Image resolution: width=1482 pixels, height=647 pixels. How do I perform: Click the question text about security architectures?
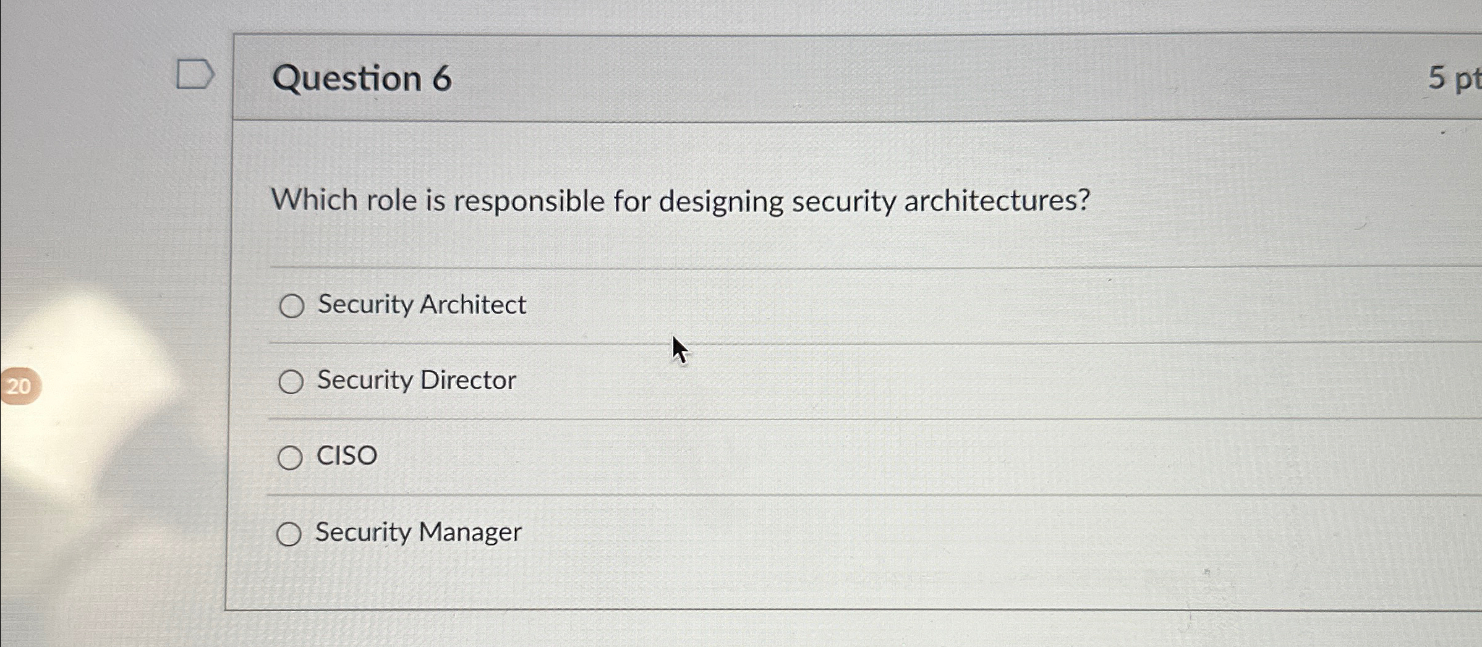pyautogui.click(x=680, y=200)
